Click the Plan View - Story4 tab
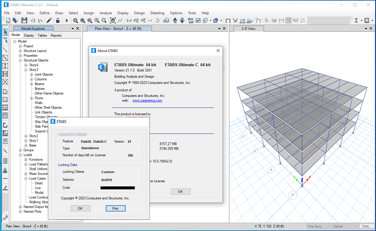This screenshot has width=376, height=231. (x=119, y=29)
